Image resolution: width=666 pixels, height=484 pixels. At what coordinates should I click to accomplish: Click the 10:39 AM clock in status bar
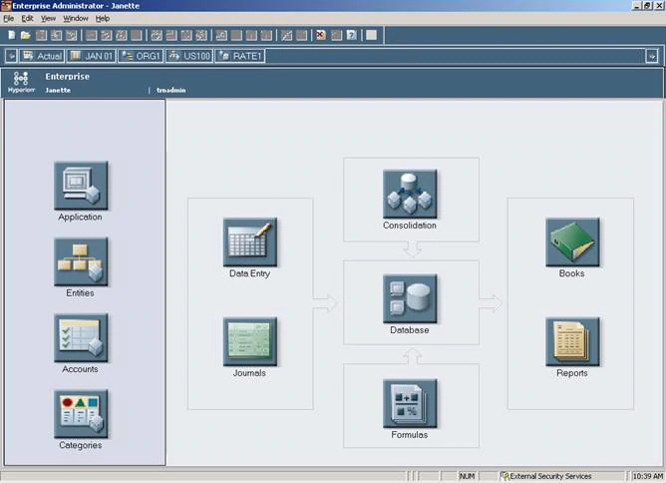648,476
